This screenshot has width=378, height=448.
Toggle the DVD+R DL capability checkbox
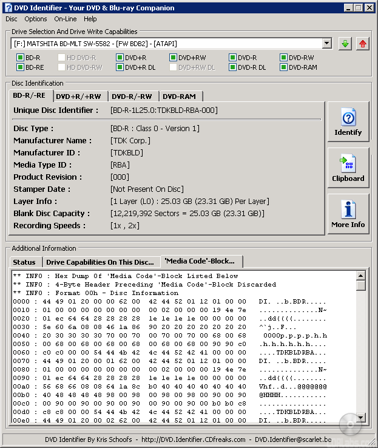click(x=120, y=67)
